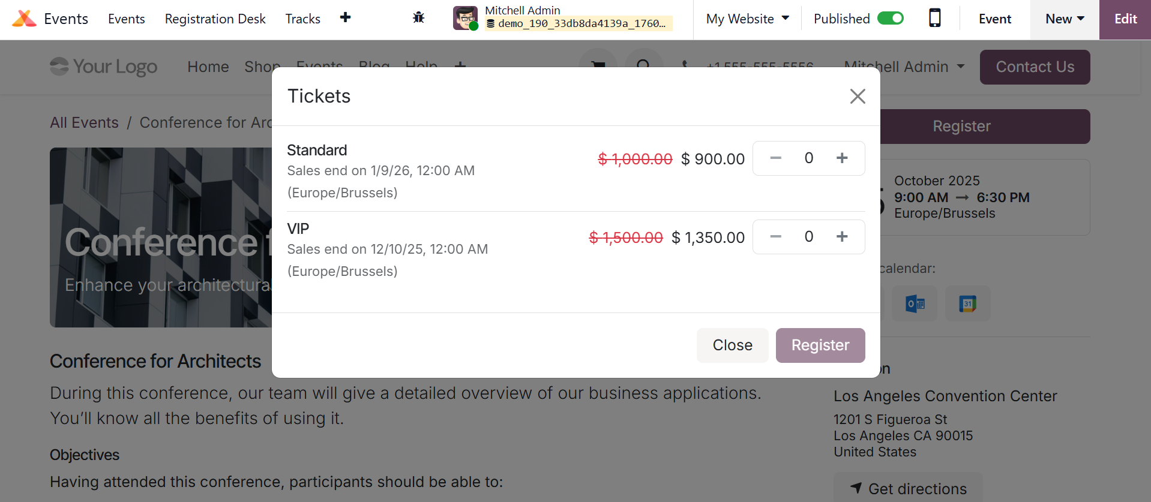Click the Standard ticket quantity field
The height and width of the screenshot is (502, 1151).
pyautogui.click(x=808, y=158)
